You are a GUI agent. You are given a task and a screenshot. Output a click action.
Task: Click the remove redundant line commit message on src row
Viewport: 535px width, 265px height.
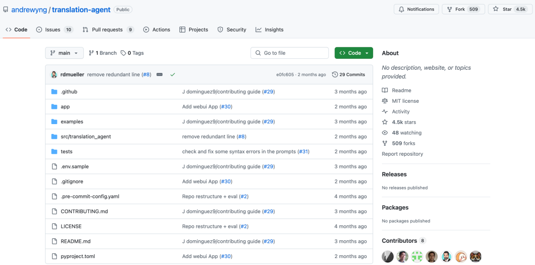209,136
